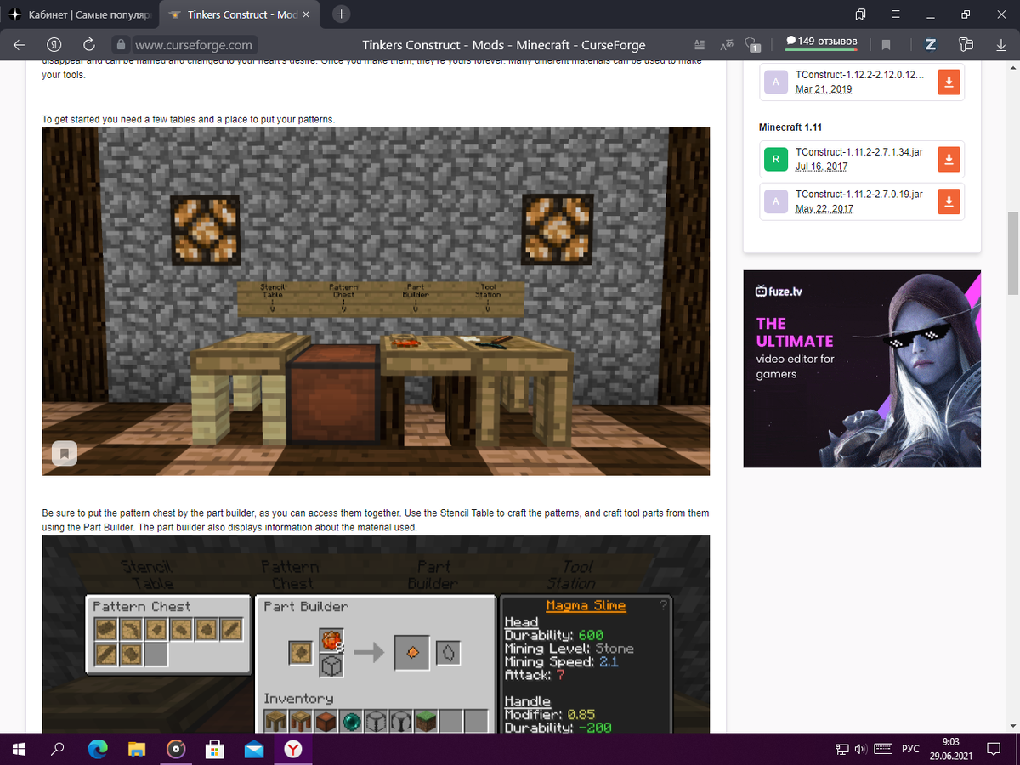Open the round media app taskbar icon

176,749
